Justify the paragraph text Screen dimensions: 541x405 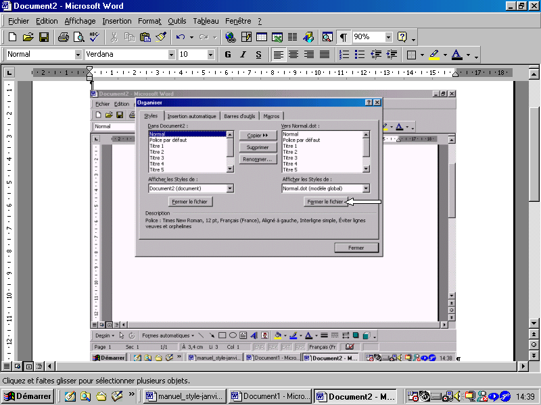(325, 55)
